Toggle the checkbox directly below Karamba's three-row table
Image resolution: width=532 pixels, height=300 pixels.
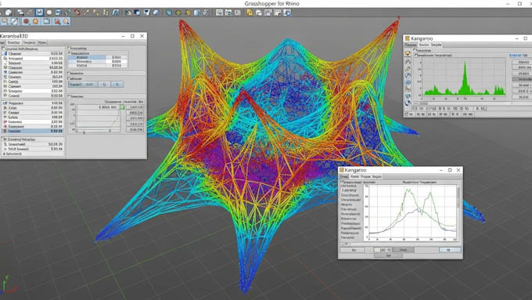point(69,73)
